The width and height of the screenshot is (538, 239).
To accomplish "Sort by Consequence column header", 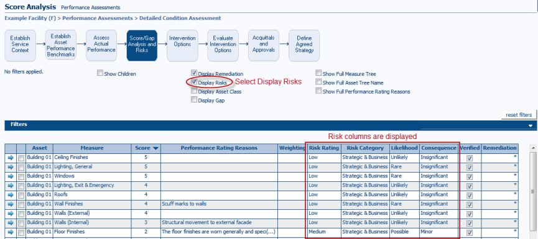I will (439, 148).
